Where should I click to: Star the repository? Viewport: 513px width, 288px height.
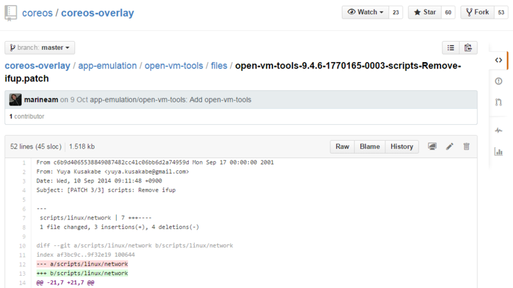(x=425, y=12)
